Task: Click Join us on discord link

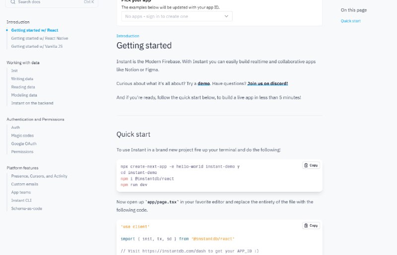Action: pos(267,84)
